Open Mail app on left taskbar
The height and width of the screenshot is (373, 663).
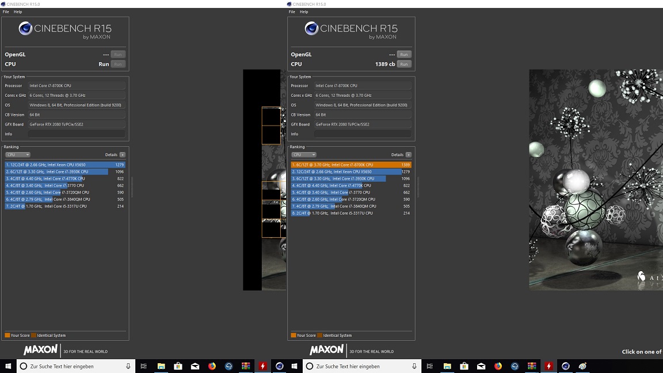tap(195, 366)
